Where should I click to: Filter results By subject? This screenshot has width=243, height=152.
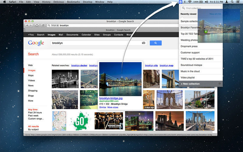33,130
